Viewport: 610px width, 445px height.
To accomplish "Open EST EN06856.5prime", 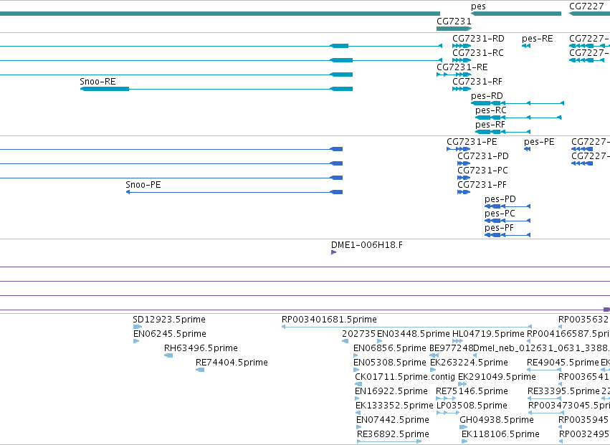I will coord(390,348).
